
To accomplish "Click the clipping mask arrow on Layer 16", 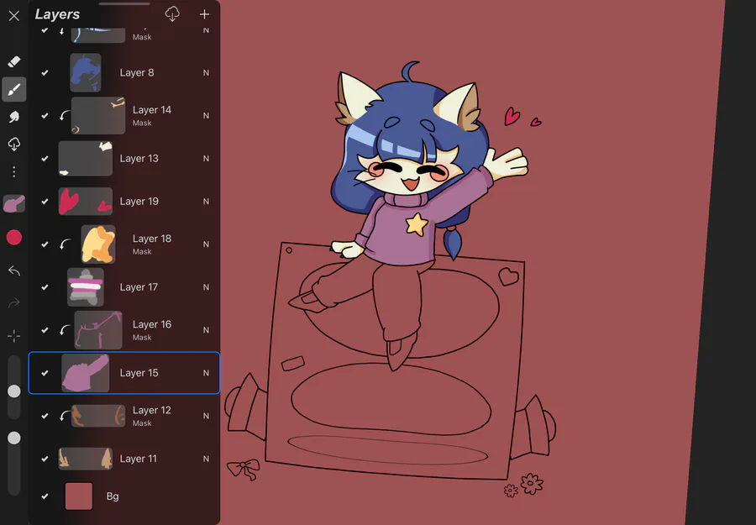I will [x=65, y=330].
